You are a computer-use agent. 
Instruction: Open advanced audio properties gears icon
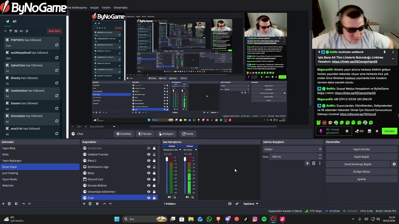click(237, 204)
